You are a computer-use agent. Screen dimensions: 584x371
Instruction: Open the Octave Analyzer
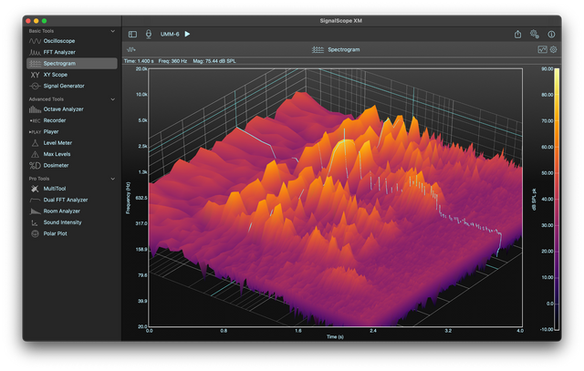pos(63,109)
